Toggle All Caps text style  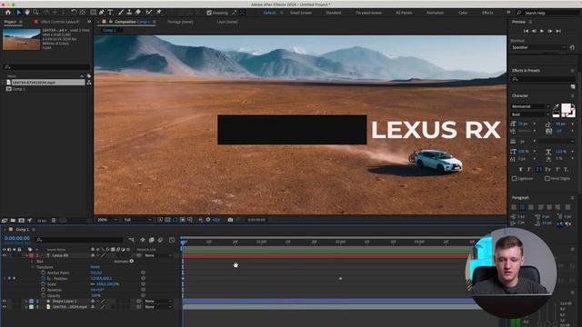pyautogui.click(x=538, y=170)
